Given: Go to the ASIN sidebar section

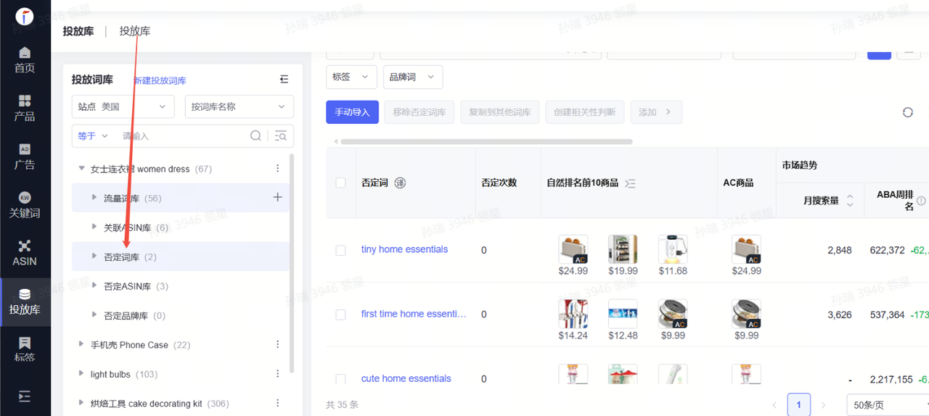Looking at the screenshot, I should pyautogui.click(x=25, y=253).
